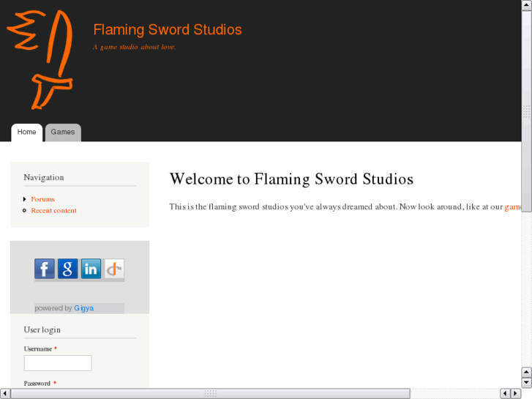Click the horizontal scrollbar thumb

pos(211,394)
